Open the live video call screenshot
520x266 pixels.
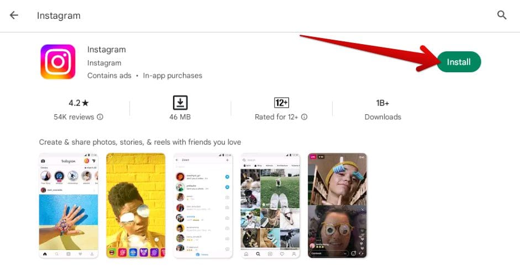click(x=337, y=205)
